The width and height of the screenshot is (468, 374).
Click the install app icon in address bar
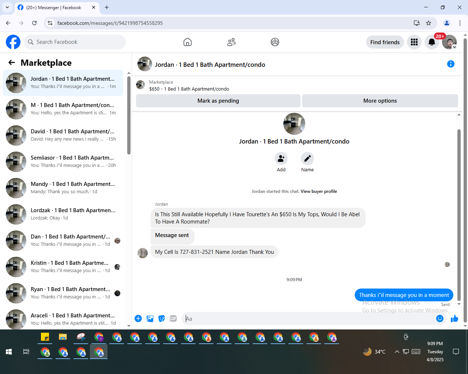(416, 23)
